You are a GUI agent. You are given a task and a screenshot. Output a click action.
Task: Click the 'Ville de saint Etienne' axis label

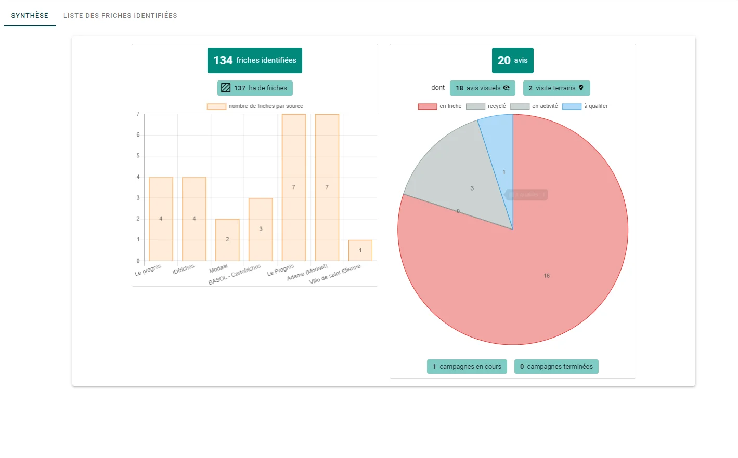pyautogui.click(x=335, y=274)
